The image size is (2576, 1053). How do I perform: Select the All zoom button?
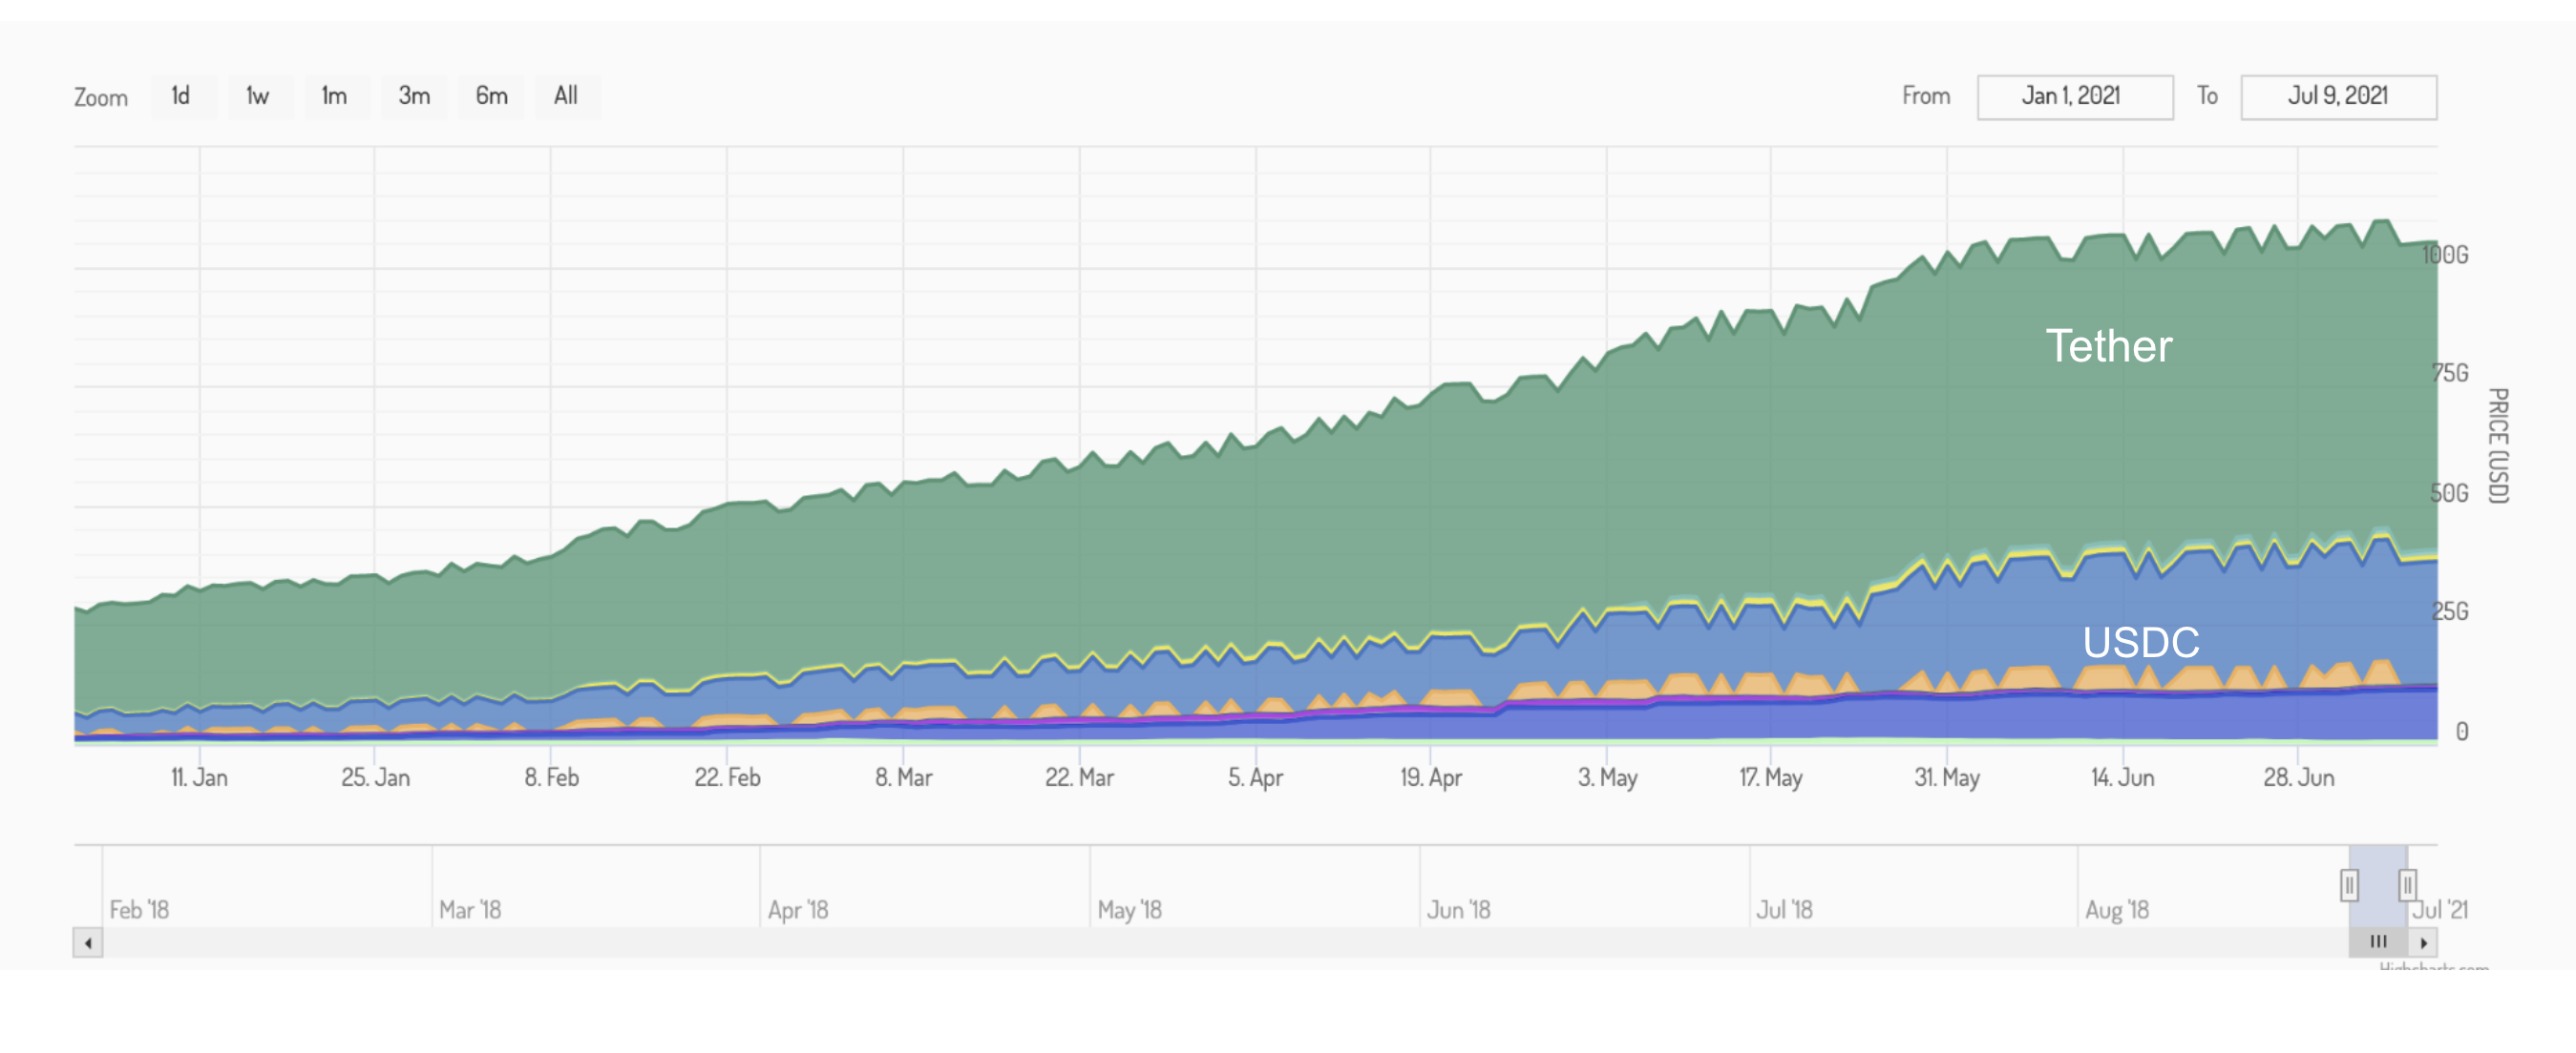click(566, 96)
